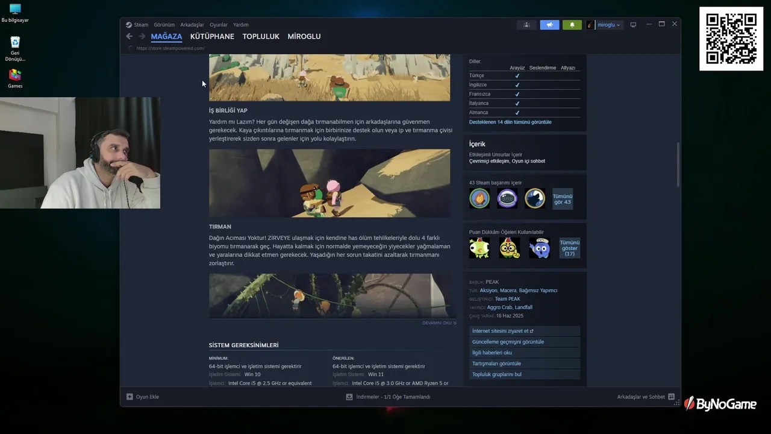
Task: Open the Oyunlar menu
Action: pos(219,25)
